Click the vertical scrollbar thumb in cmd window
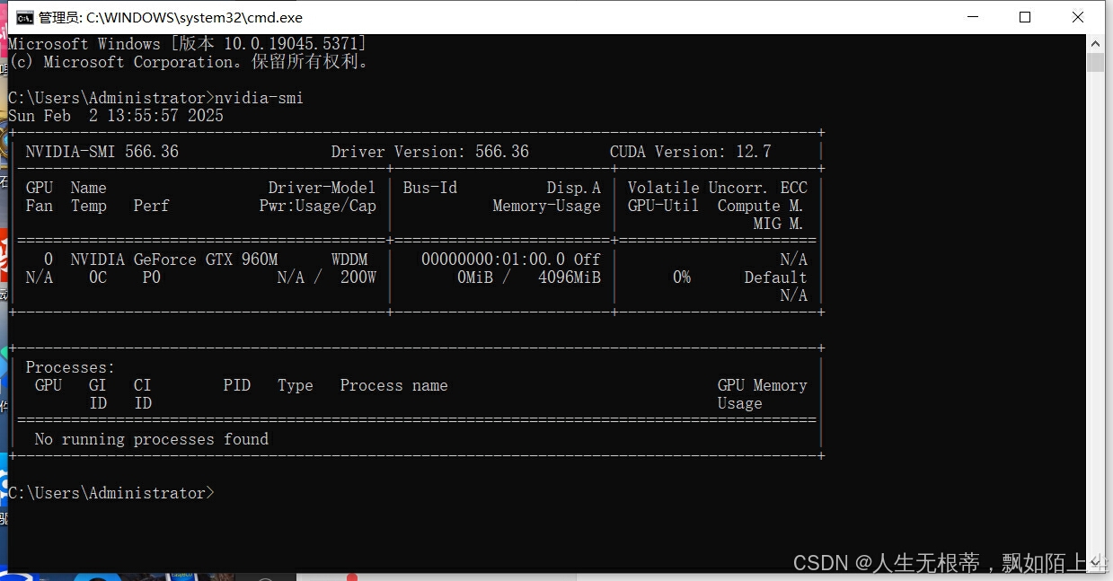The width and height of the screenshot is (1113, 581). click(1095, 62)
